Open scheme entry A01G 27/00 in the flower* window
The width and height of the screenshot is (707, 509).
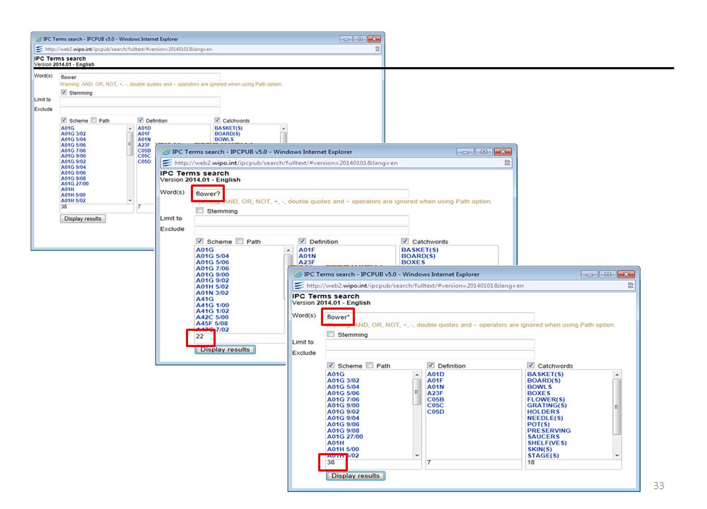pos(345,436)
